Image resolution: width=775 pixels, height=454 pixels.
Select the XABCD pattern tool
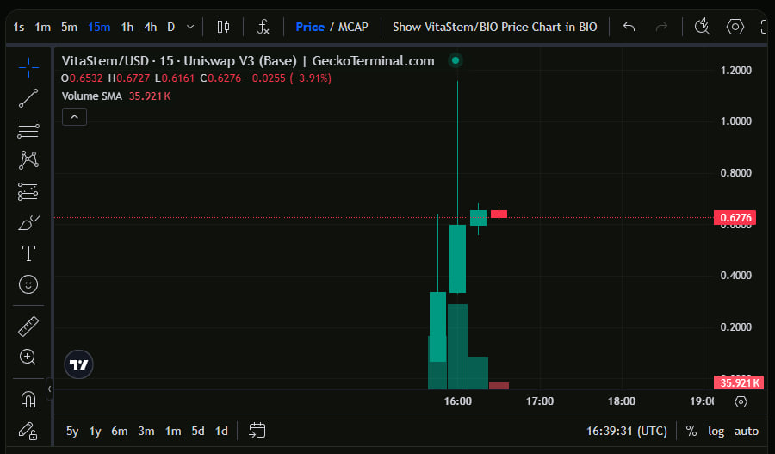tap(28, 160)
